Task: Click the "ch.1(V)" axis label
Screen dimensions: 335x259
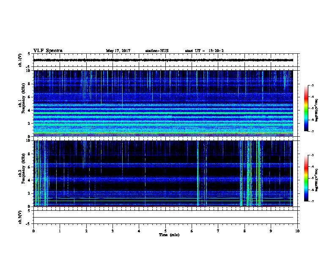Action: (x=20, y=60)
